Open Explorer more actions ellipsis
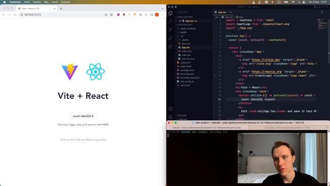 (x=208, y=12)
